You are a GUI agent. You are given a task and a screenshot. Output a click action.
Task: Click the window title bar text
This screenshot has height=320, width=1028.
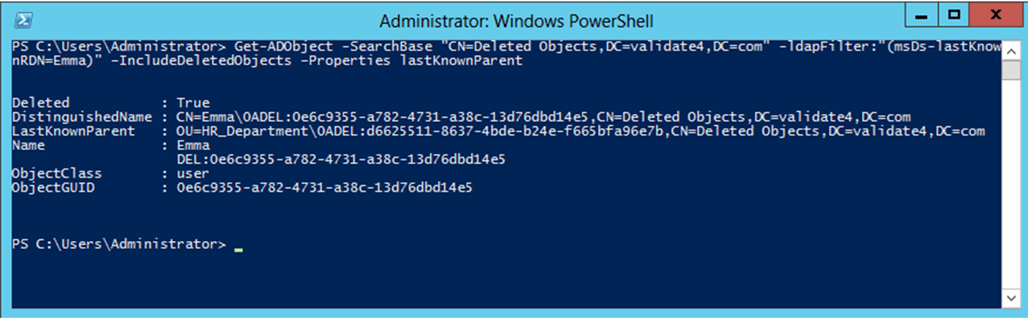[516, 20]
